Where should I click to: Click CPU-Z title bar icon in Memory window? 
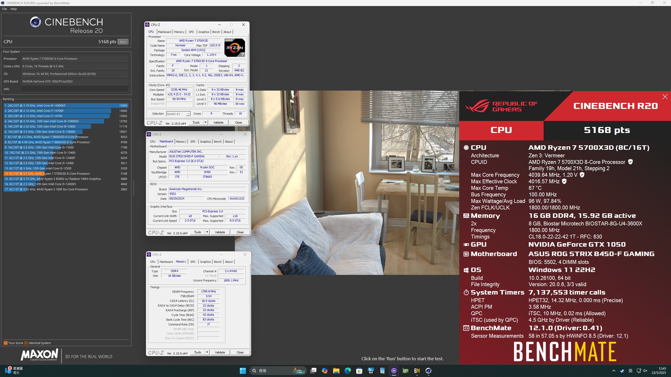[x=149, y=254]
